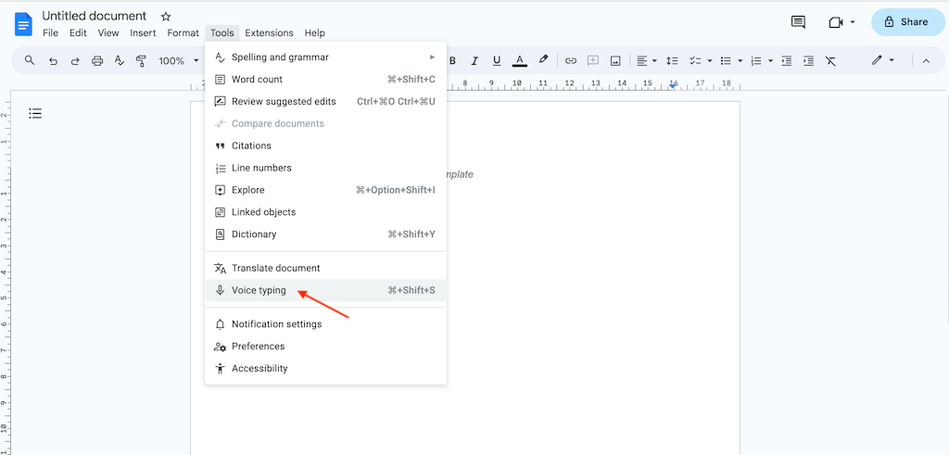Expand the bulleted list dropdown arrow
Image resolution: width=949 pixels, height=455 pixels.
click(740, 60)
